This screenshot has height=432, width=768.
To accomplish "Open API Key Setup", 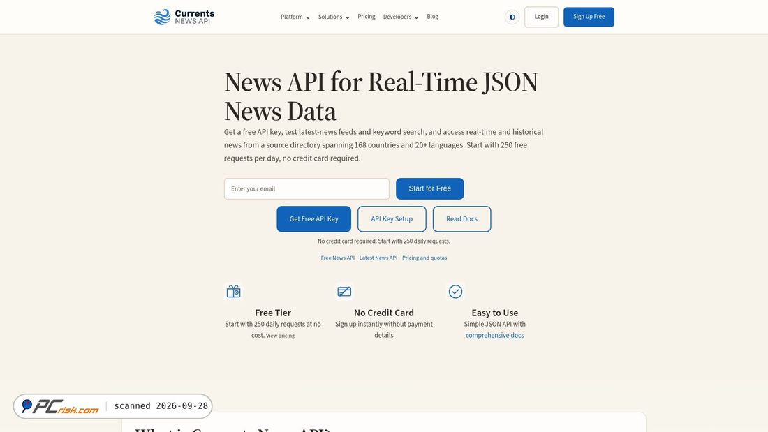I will [x=392, y=219].
